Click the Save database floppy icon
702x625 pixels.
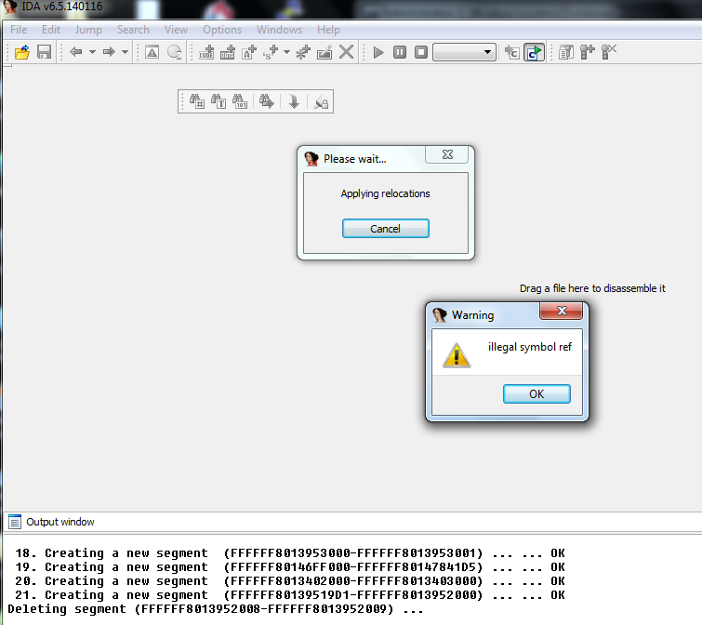(44, 52)
